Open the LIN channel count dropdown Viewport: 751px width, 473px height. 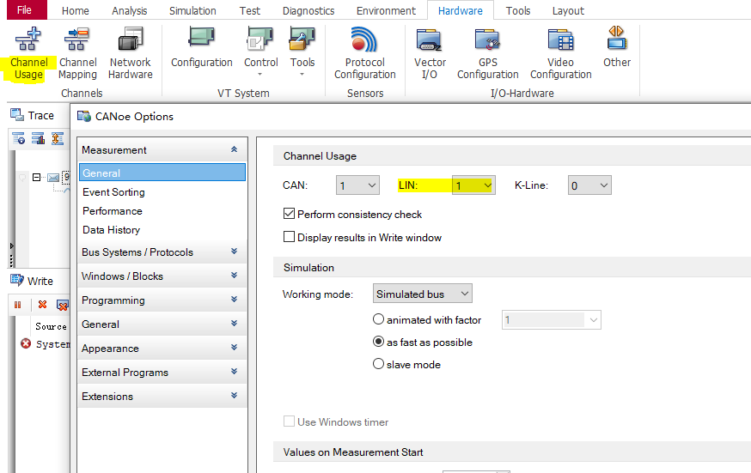[x=473, y=185]
